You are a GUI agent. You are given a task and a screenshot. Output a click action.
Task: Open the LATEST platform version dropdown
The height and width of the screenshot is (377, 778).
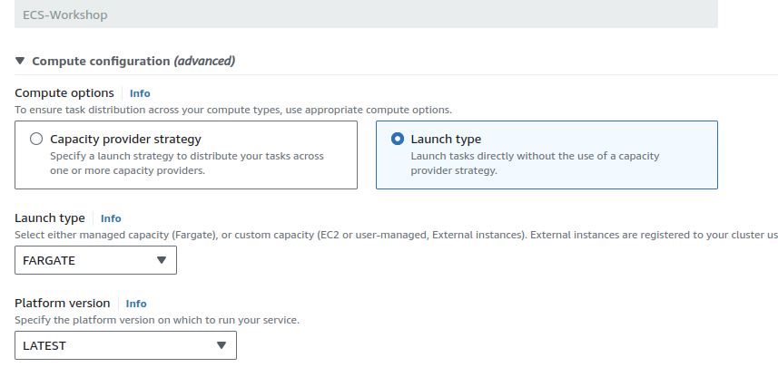(x=125, y=345)
